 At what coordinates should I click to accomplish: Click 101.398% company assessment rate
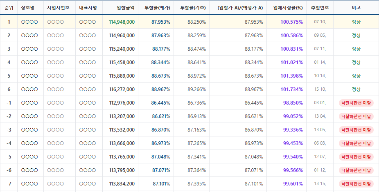(291, 76)
